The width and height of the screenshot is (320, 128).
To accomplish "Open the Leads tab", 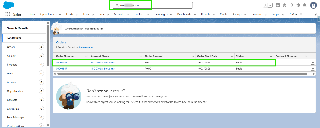I will 70,14.
